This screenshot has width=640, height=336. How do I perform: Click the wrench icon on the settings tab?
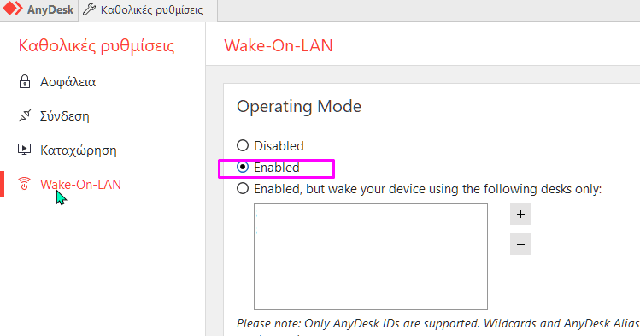pos(90,9)
